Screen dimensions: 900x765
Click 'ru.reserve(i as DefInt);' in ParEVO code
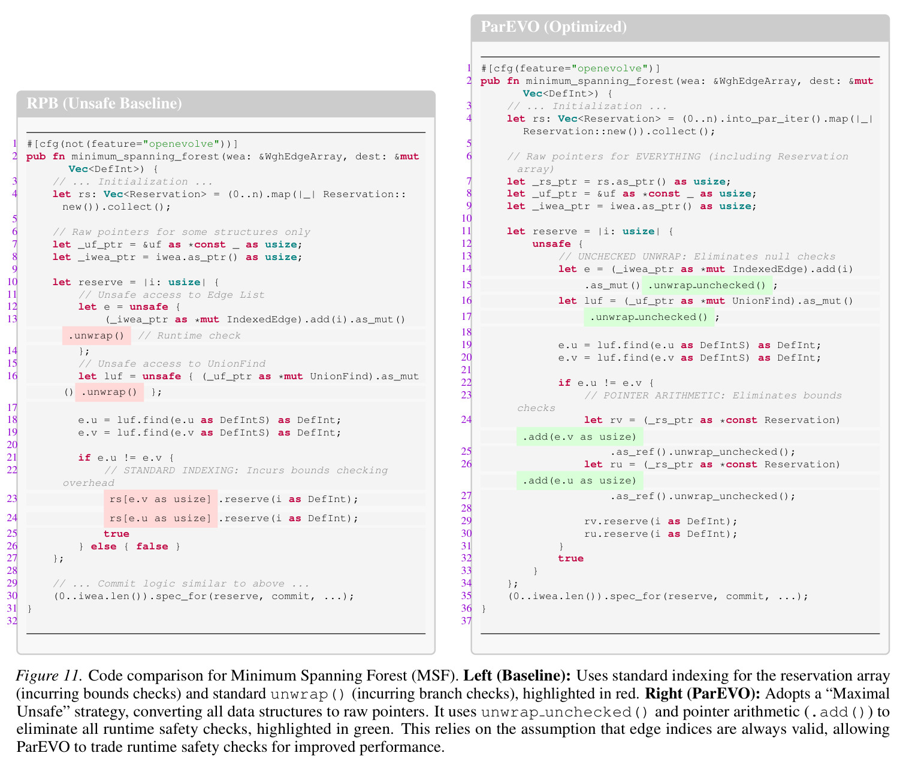(661, 534)
